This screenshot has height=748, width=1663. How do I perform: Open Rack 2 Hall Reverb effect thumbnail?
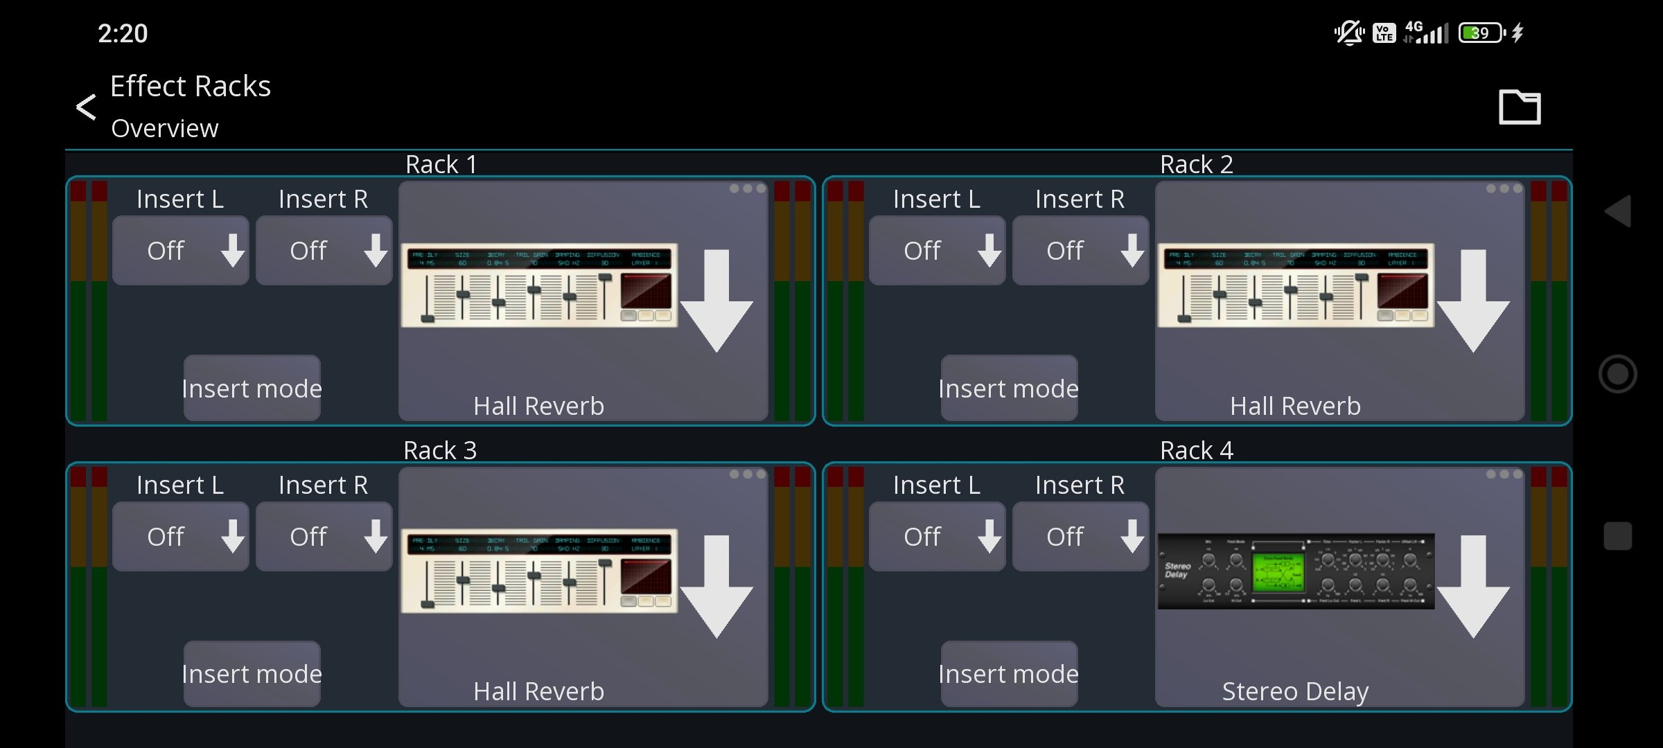1296,285
